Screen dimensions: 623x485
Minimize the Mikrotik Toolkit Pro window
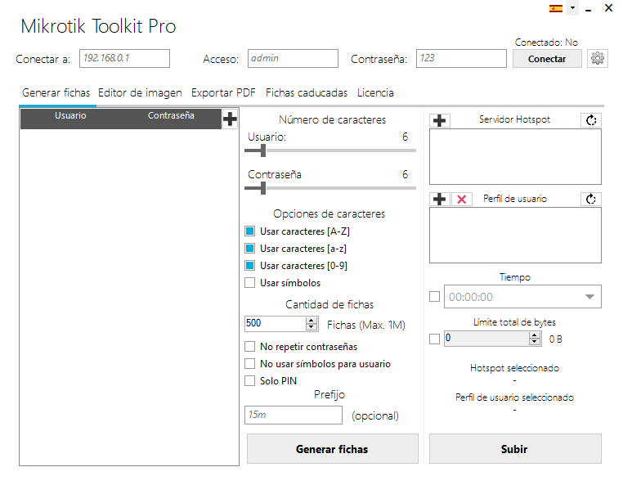589,9
